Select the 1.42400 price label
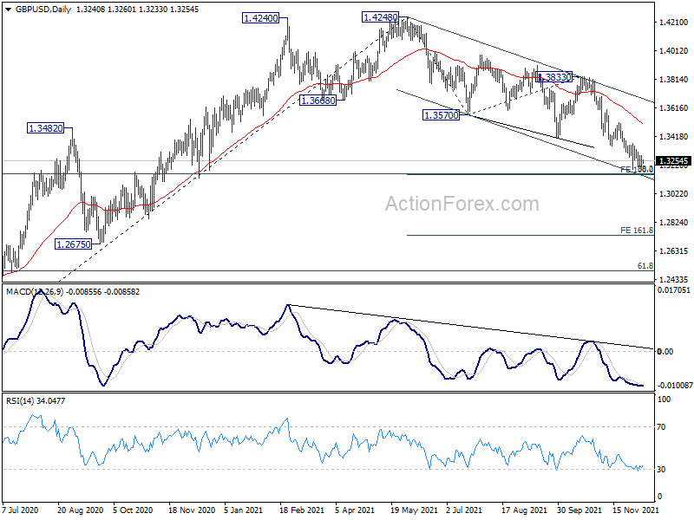The image size is (694, 520). coord(261,18)
